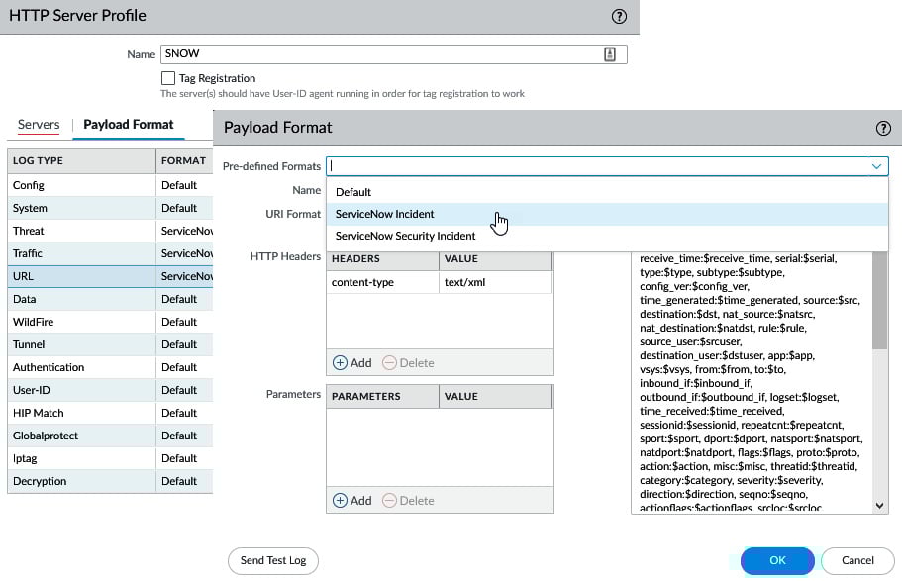
Task: Click the payload scrollbar down arrow
Action: [879, 506]
